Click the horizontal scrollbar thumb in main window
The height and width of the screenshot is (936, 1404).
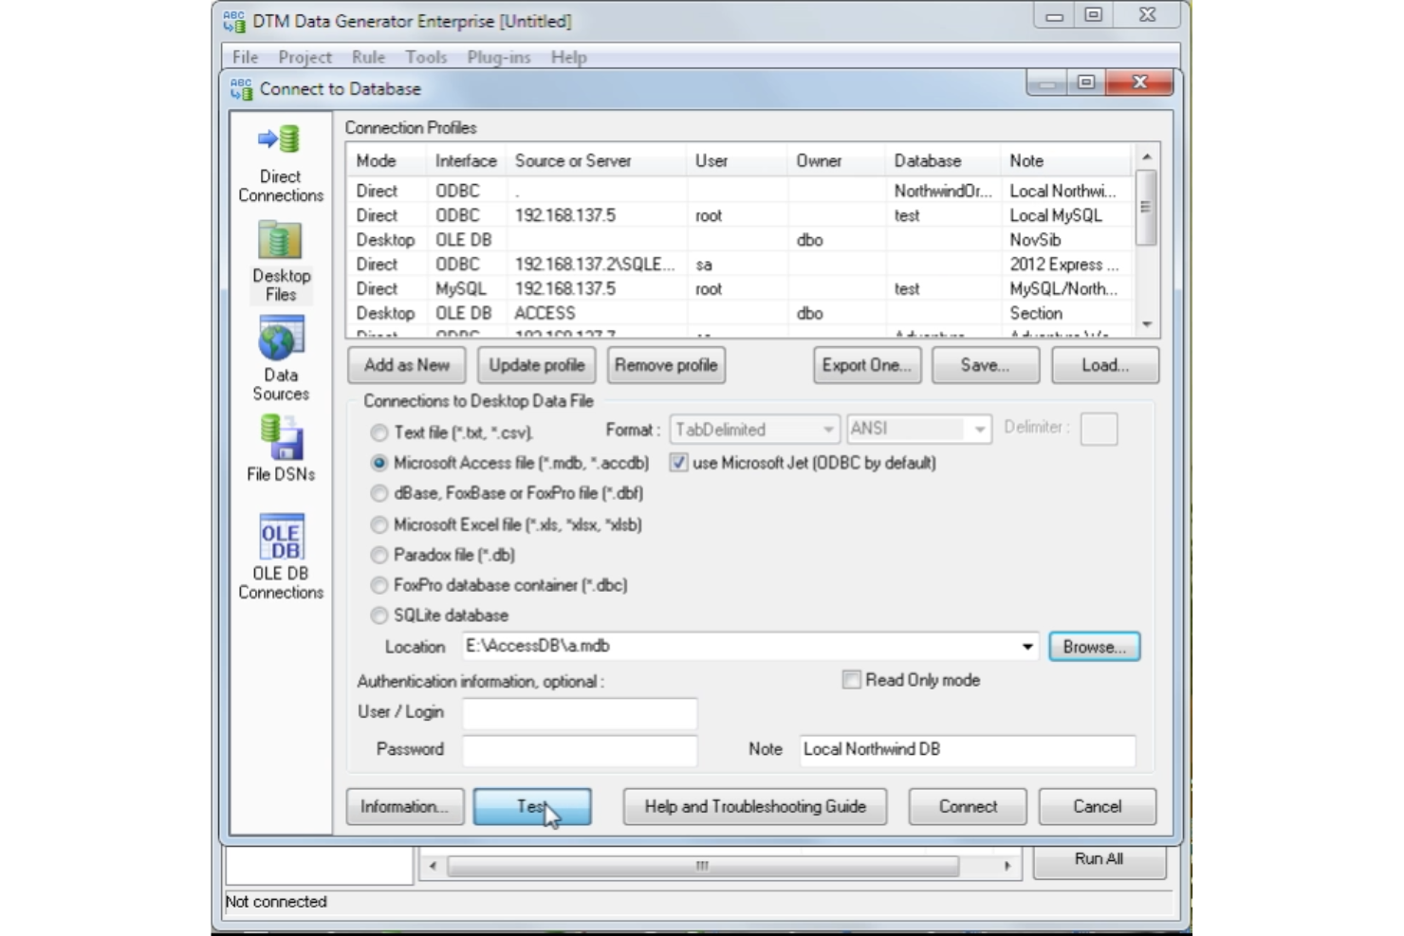coord(703,866)
